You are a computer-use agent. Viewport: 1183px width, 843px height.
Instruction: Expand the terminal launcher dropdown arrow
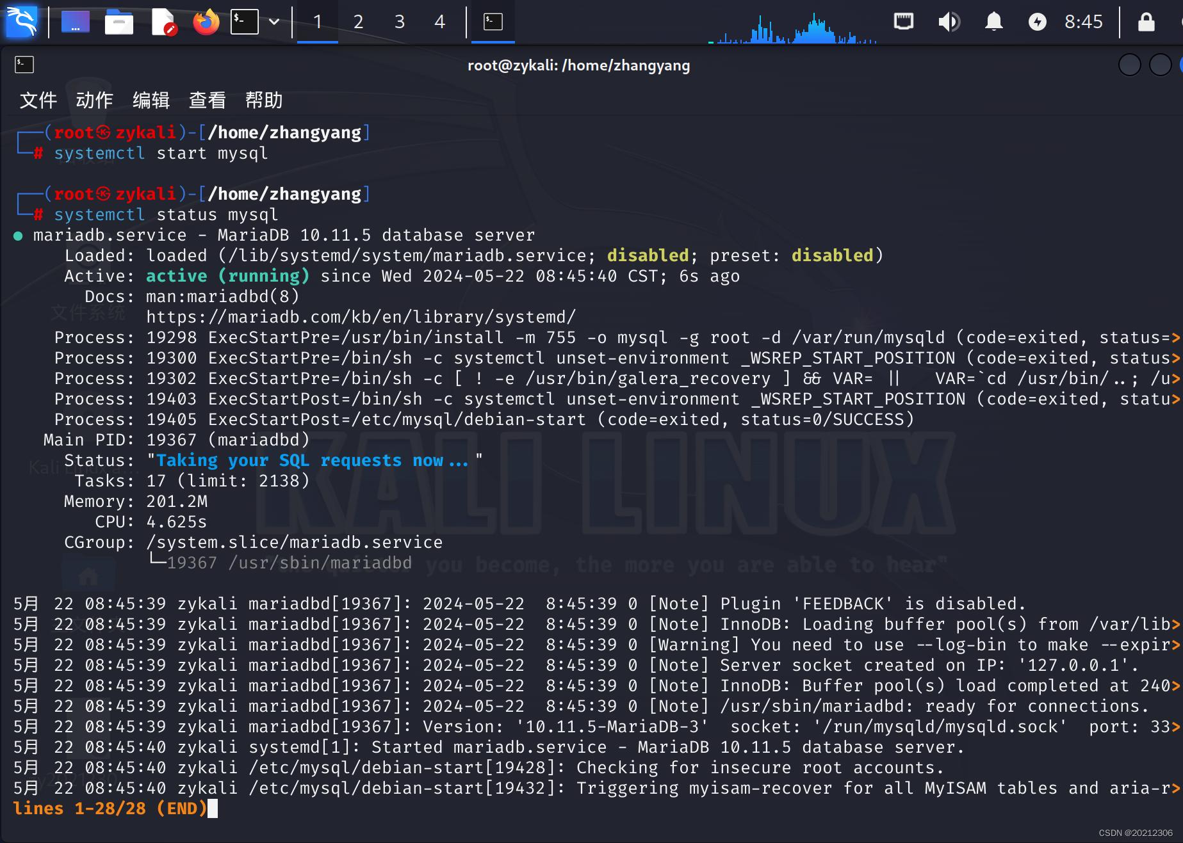(274, 22)
